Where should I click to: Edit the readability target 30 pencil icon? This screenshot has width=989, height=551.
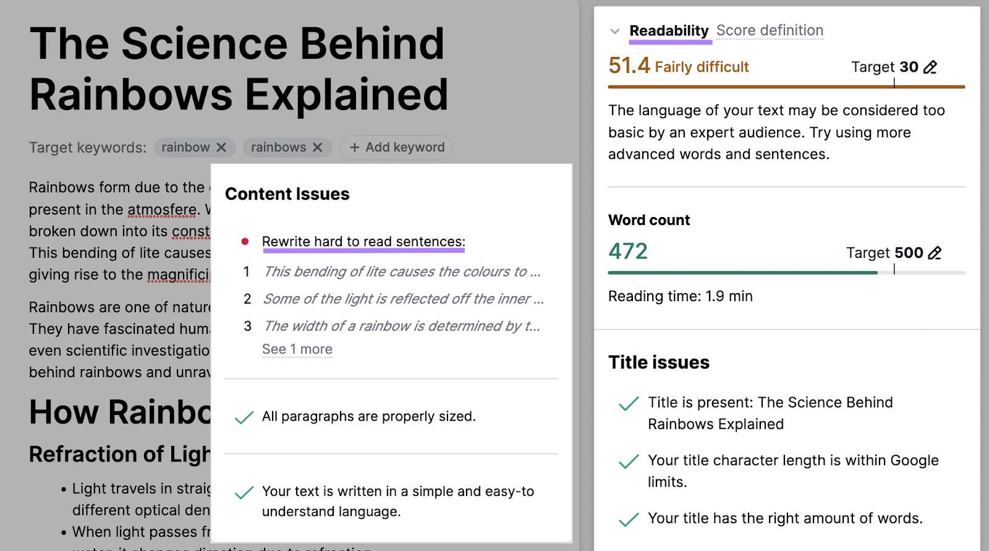(x=930, y=67)
